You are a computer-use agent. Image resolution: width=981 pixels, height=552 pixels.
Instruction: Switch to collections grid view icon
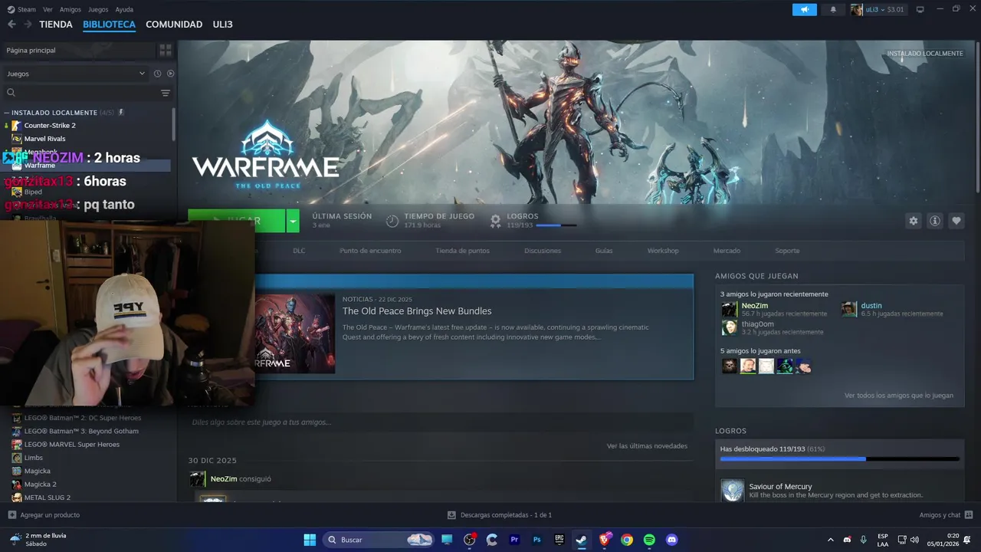point(166,50)
